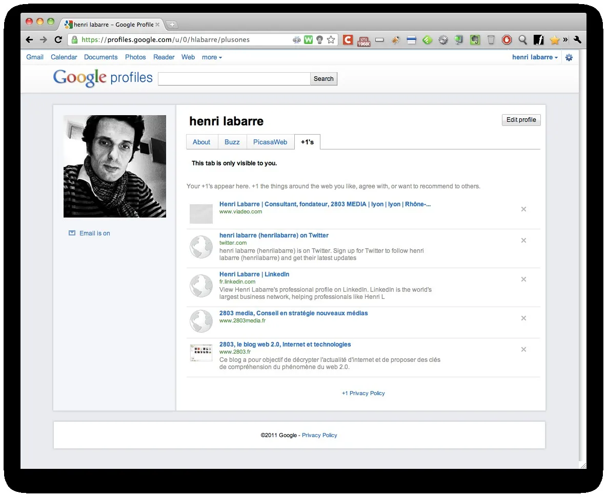Click the 2803 blog thumbnail image

(201, 353)
